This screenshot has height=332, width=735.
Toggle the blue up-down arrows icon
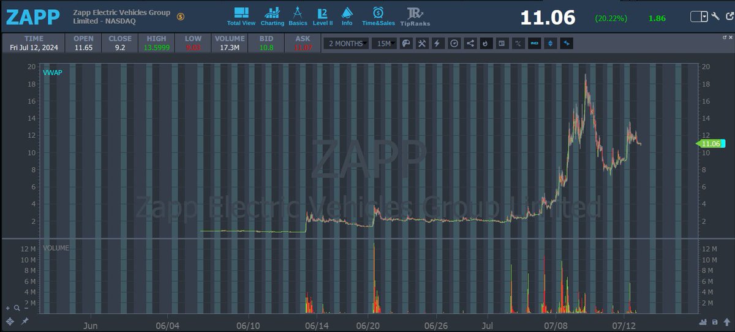550,43
